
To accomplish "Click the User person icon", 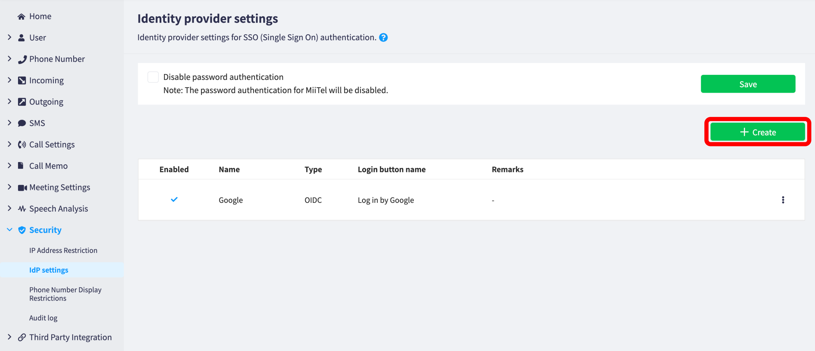I will [x=21, y=38].
